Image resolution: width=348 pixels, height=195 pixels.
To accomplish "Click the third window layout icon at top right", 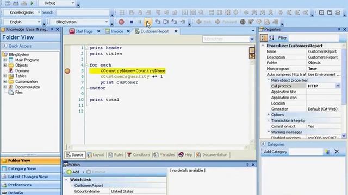I will tap(338, 12).
